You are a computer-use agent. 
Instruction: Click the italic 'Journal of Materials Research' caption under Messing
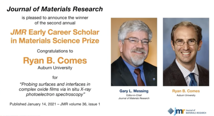(x=134, y=98)
